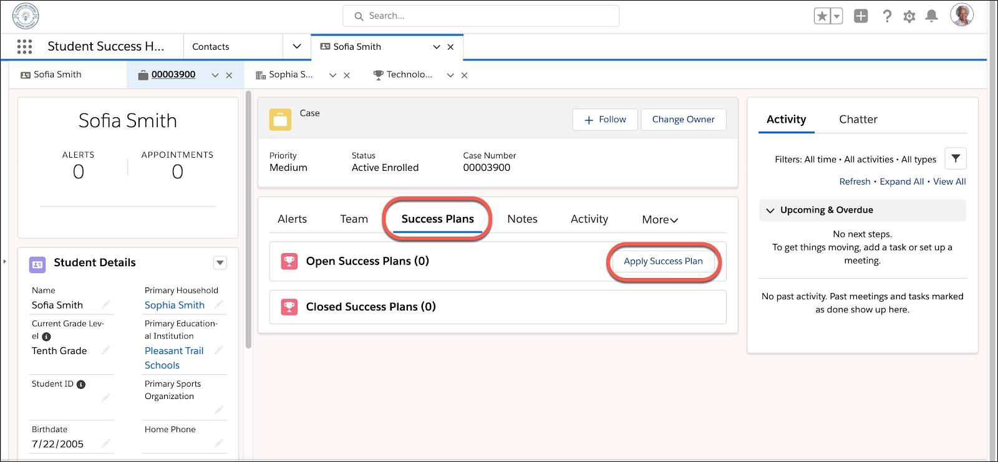Edit Primary Educational Institution pencil icon
The width and height of the screenshot is (998, 462).
pos(219,350)
